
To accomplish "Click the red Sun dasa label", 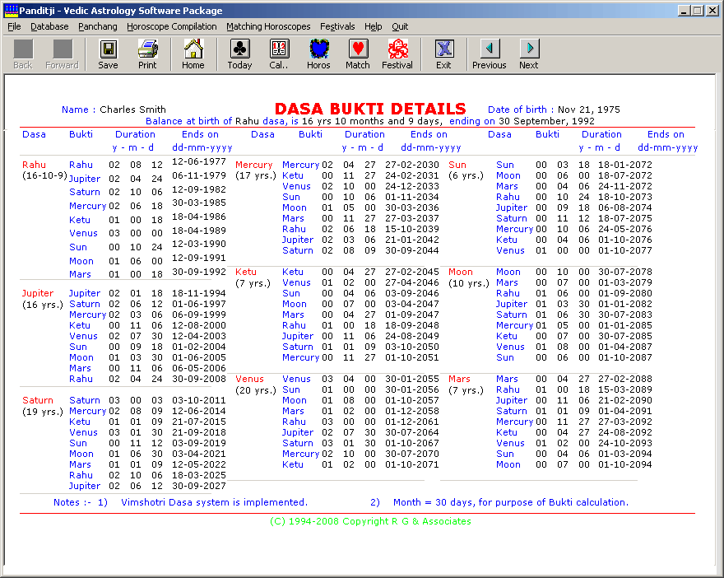I will tap(457, 165).
